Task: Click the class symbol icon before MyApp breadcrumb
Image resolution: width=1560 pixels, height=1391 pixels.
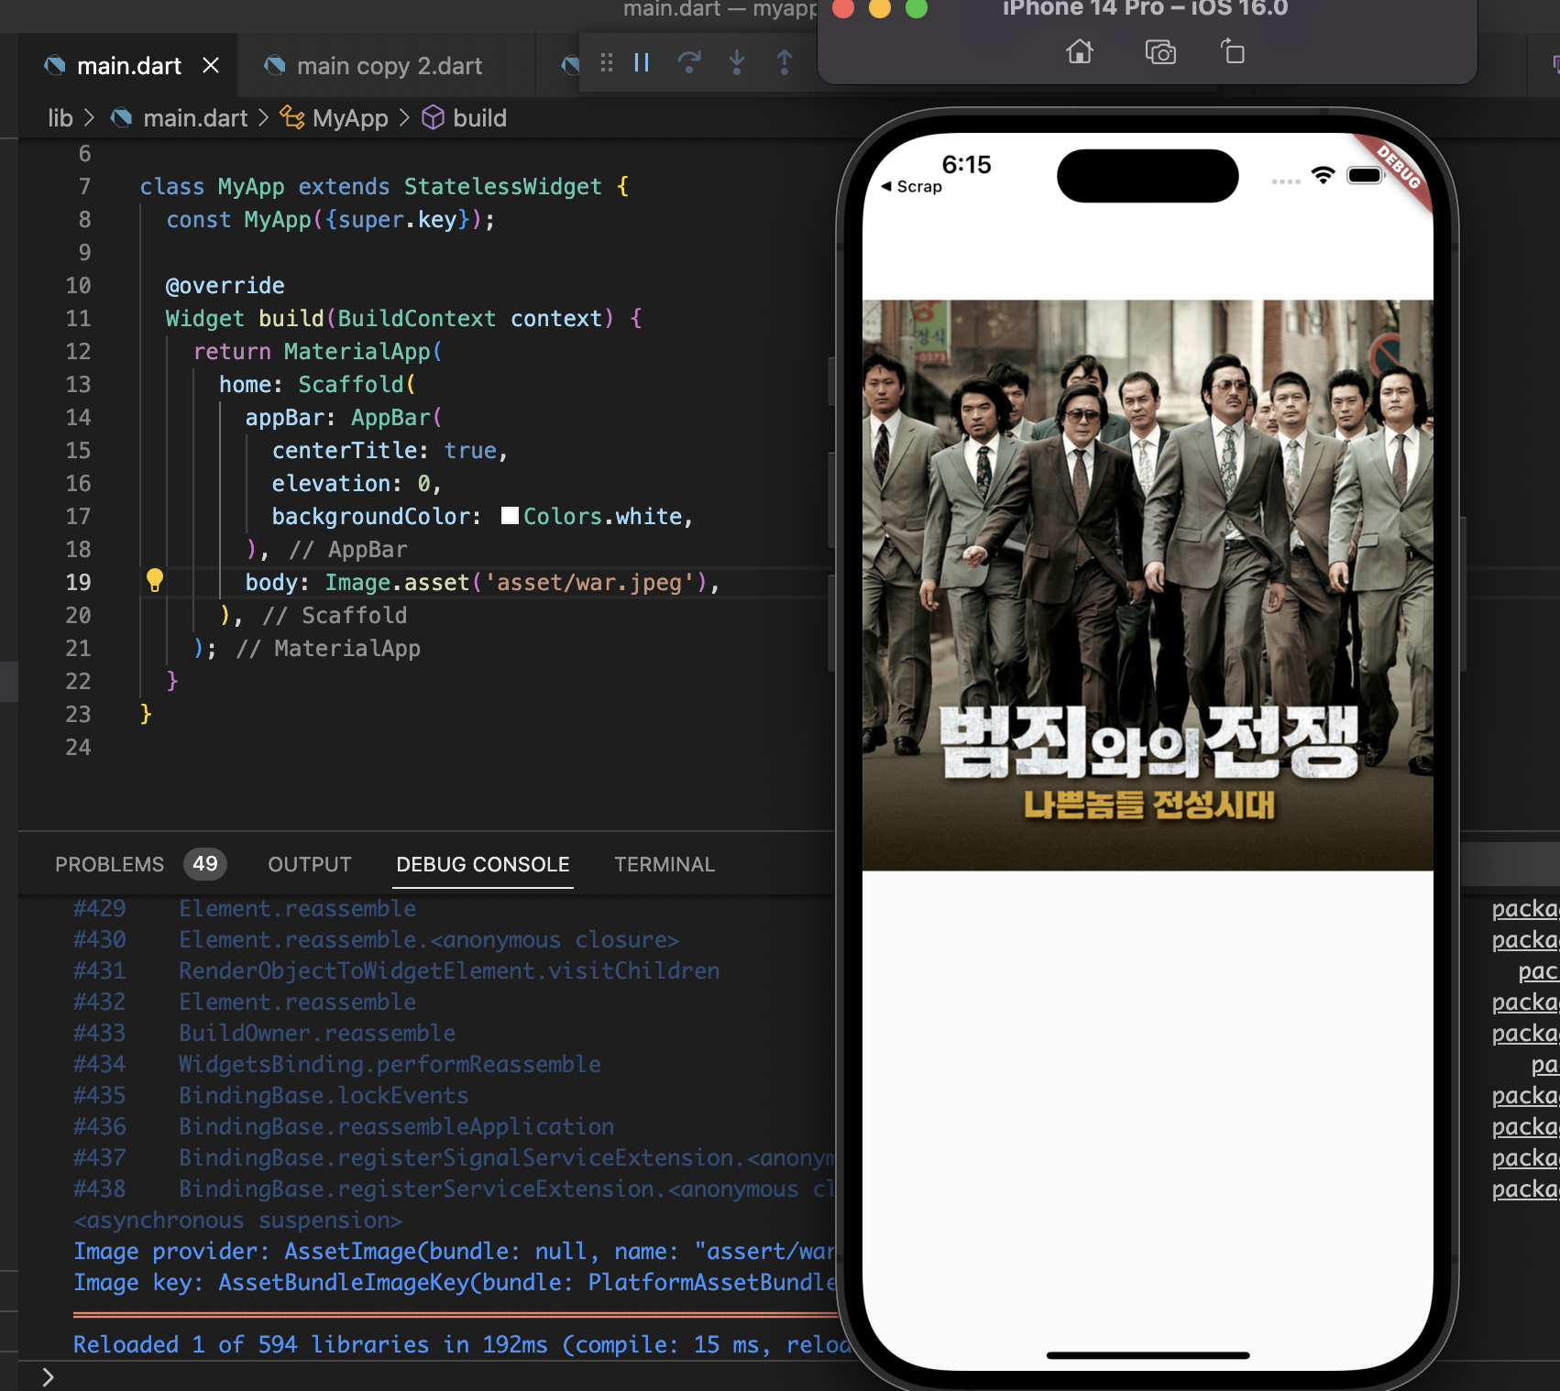Action: [292, 117]
